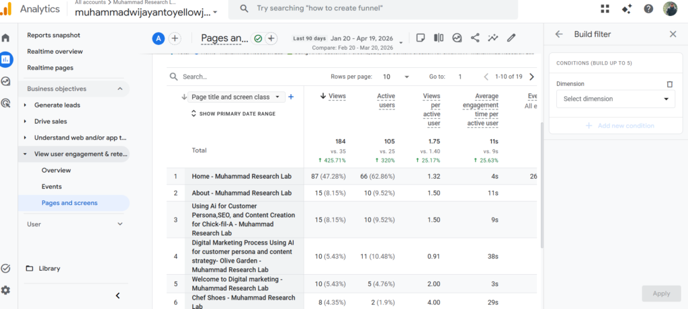Click the Share this report icon
This screenshot has height=309, width=688.
pos(475,38)
